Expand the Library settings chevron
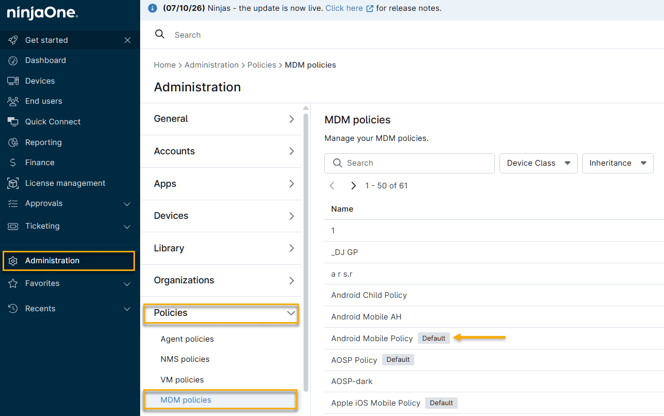664x416 pixels. click(x=292, y=248)
